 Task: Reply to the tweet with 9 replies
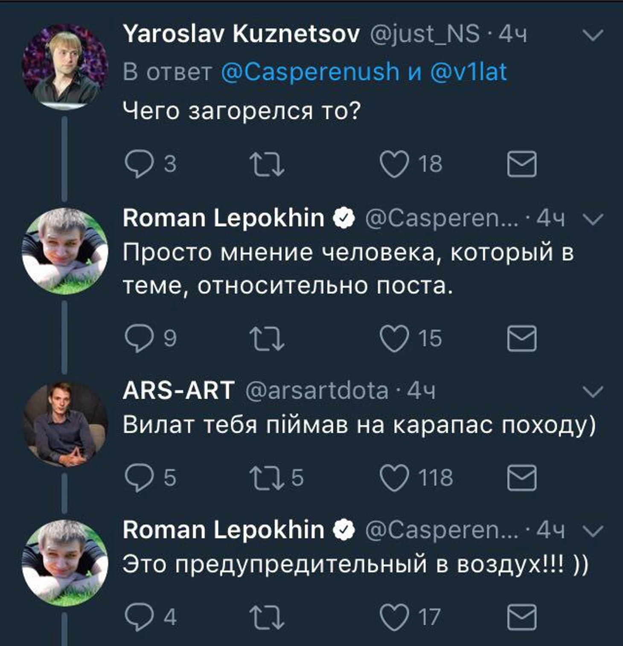click(x=139, y=338)
